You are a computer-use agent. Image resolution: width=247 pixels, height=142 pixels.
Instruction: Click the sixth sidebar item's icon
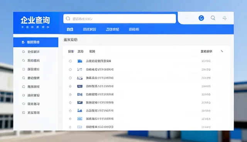pos(24,86)
